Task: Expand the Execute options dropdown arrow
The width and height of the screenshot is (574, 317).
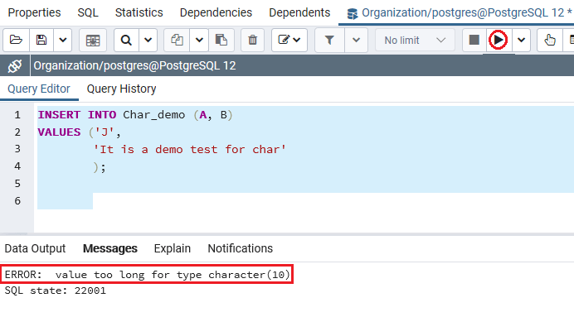Action: (x=521, y=40)
